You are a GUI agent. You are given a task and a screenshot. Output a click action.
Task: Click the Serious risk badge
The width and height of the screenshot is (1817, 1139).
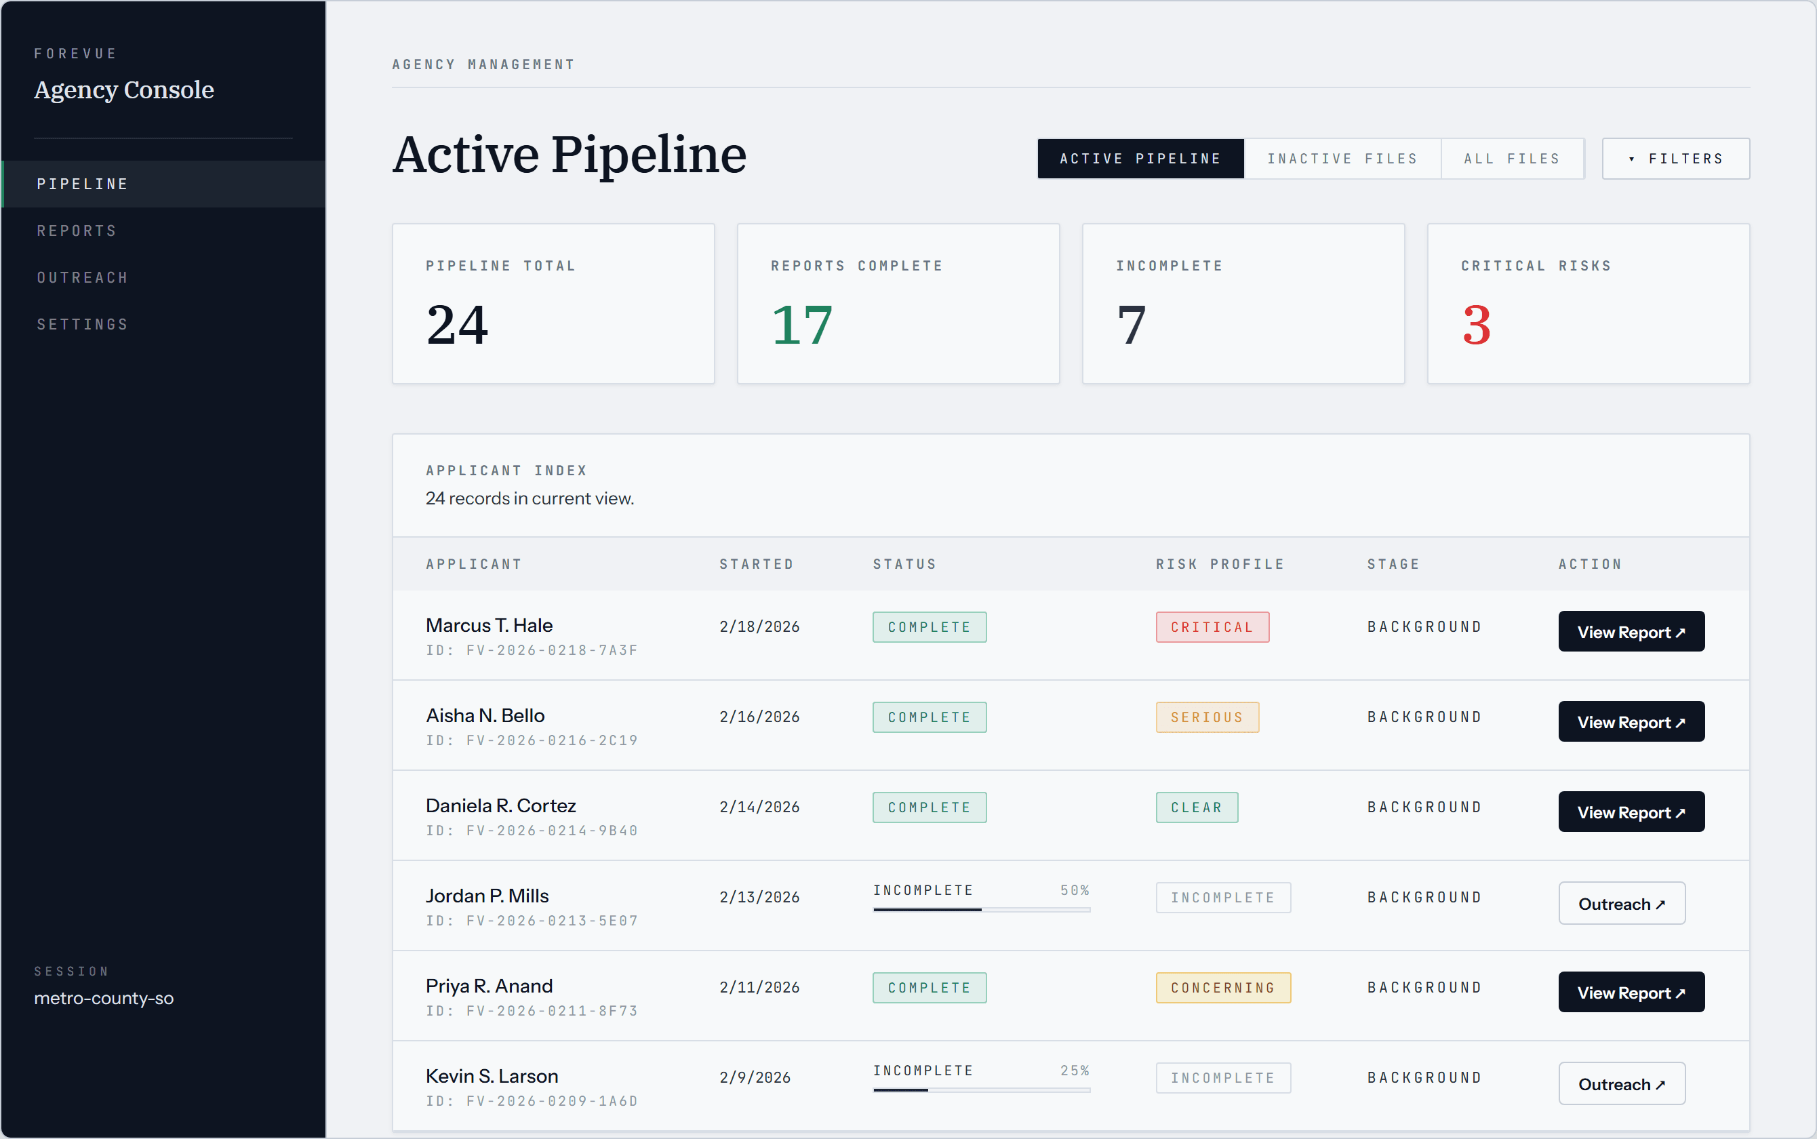pyautogui.click(x=1207, y=717)
